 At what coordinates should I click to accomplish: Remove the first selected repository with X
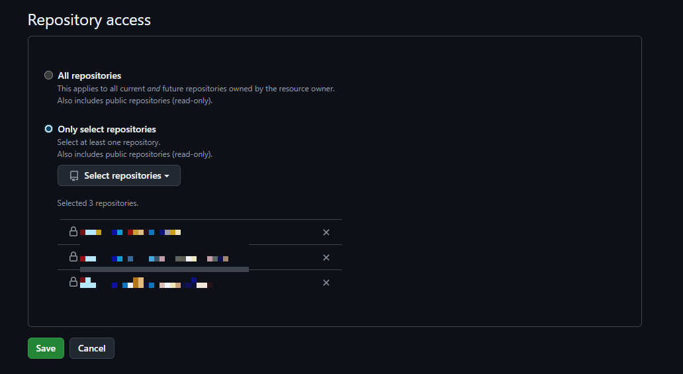[x=326, y=232]
